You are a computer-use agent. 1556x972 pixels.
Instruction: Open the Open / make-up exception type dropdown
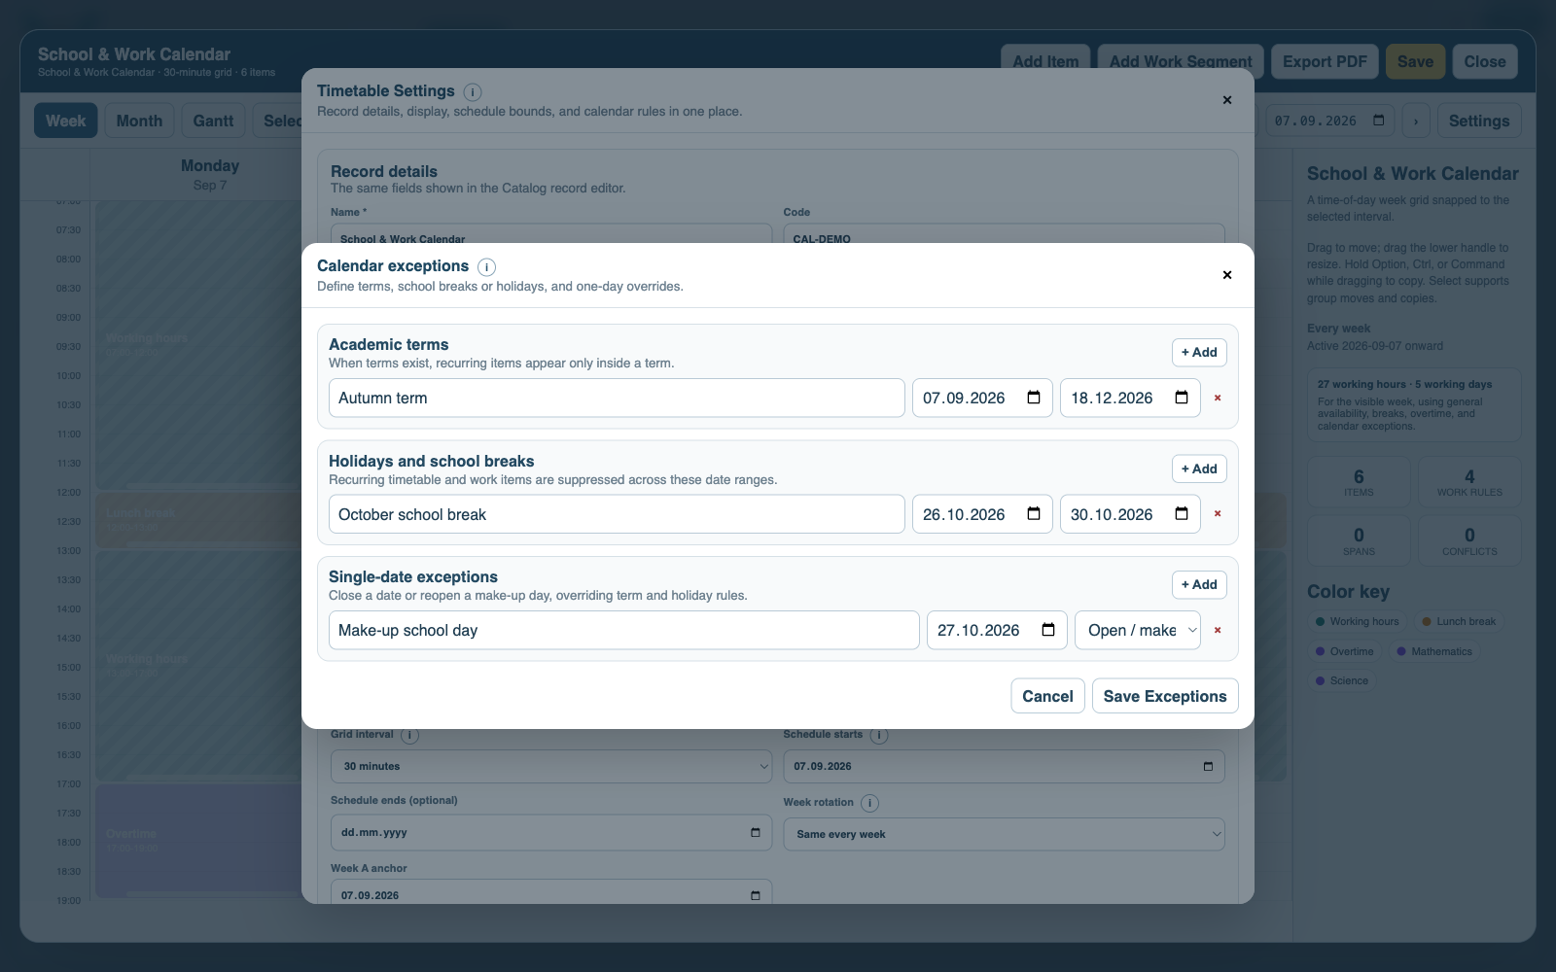tap(1138, 630)
